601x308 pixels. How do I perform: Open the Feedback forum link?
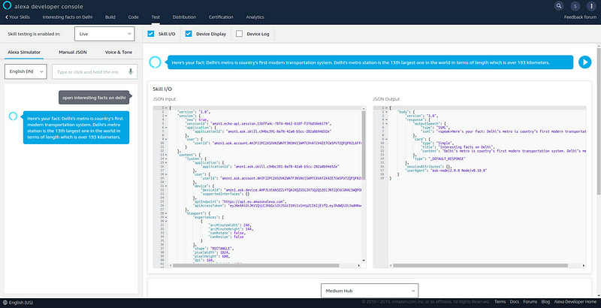(x=580, y=17)
